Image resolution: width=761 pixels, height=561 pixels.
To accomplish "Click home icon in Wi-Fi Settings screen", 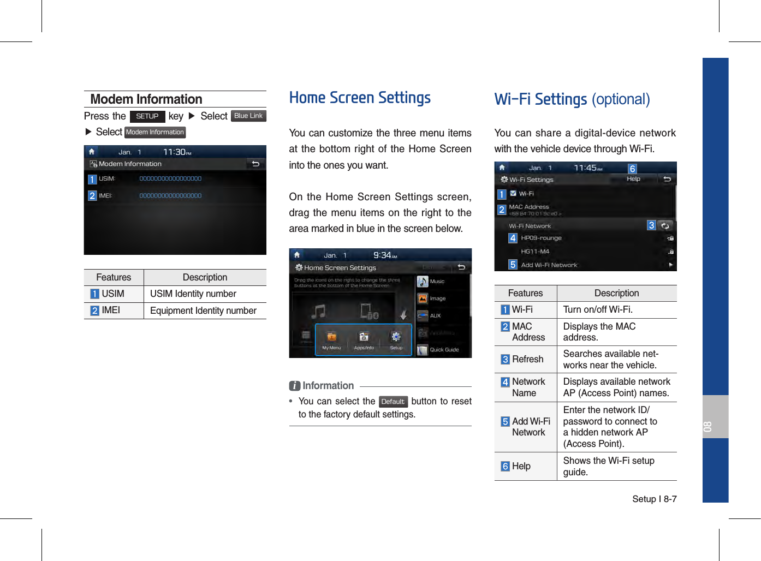I will tap(502, 168).
